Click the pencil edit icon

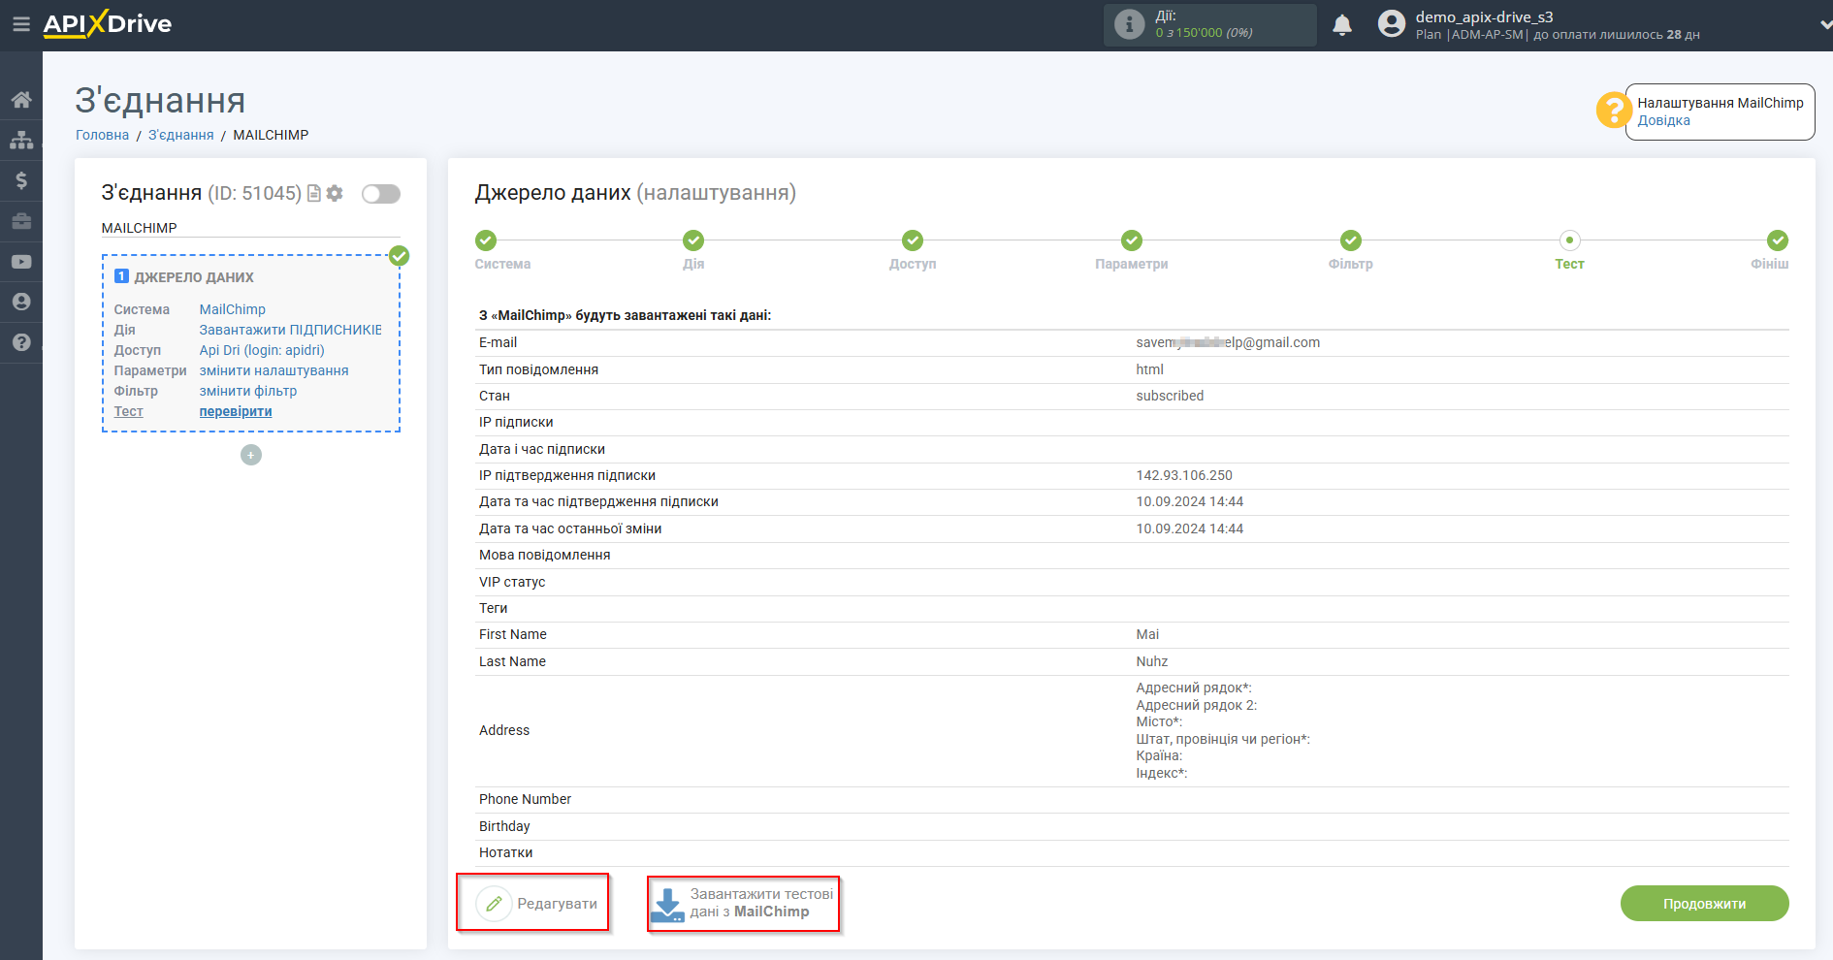point(494,904)
